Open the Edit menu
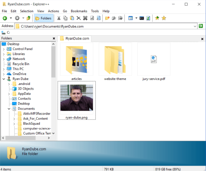206x171 pixels. click(13, 11)
